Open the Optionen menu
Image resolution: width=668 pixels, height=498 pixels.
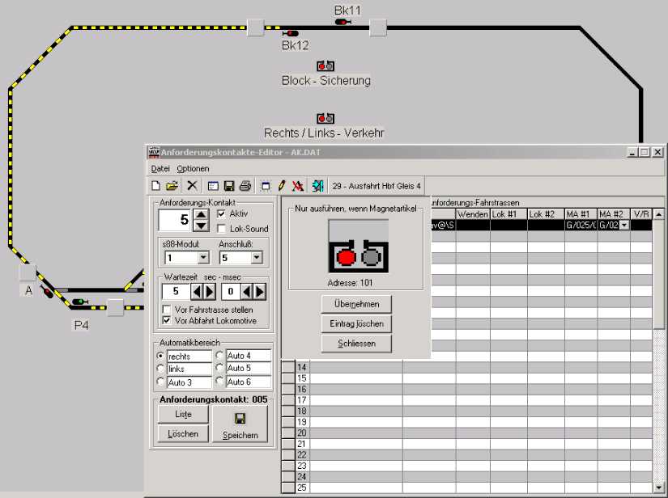point(193,168)
